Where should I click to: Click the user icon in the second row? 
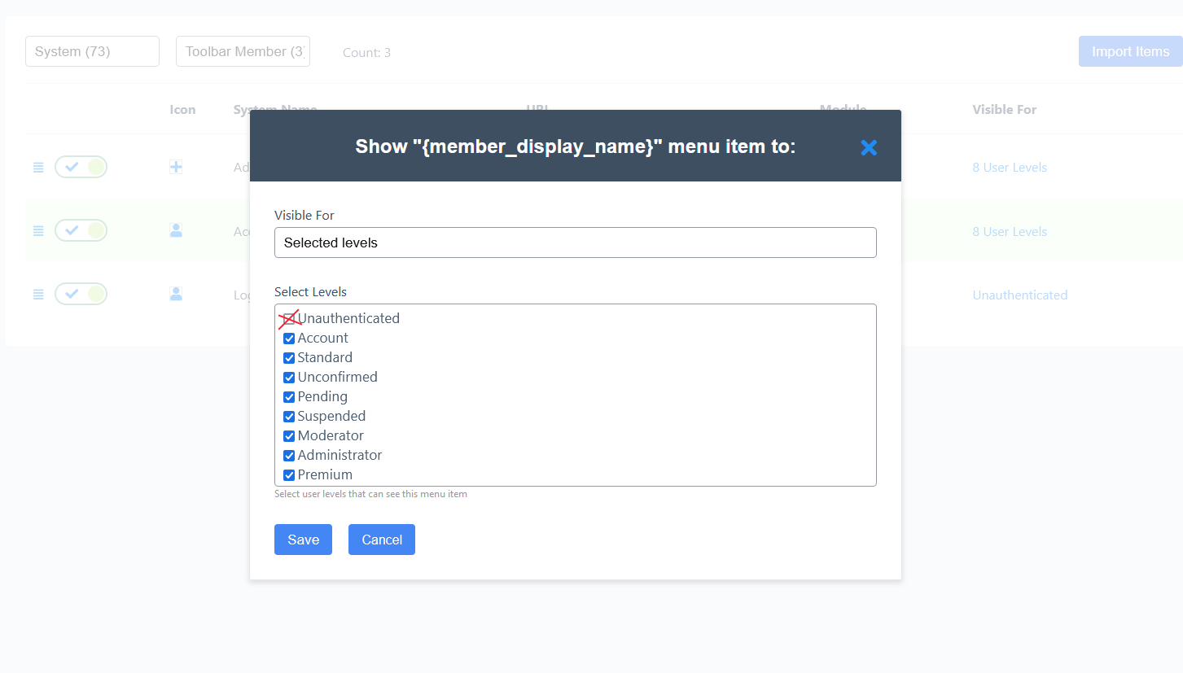(176, 230)
